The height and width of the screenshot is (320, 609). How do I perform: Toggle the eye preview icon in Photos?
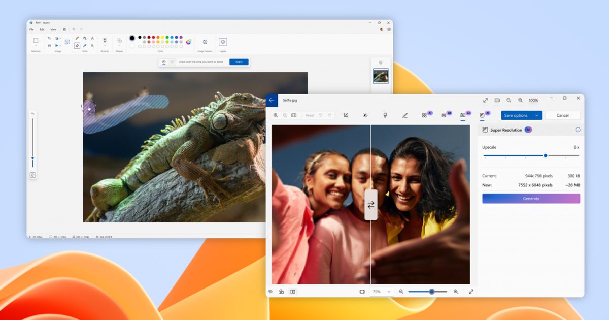pos(270,292)
